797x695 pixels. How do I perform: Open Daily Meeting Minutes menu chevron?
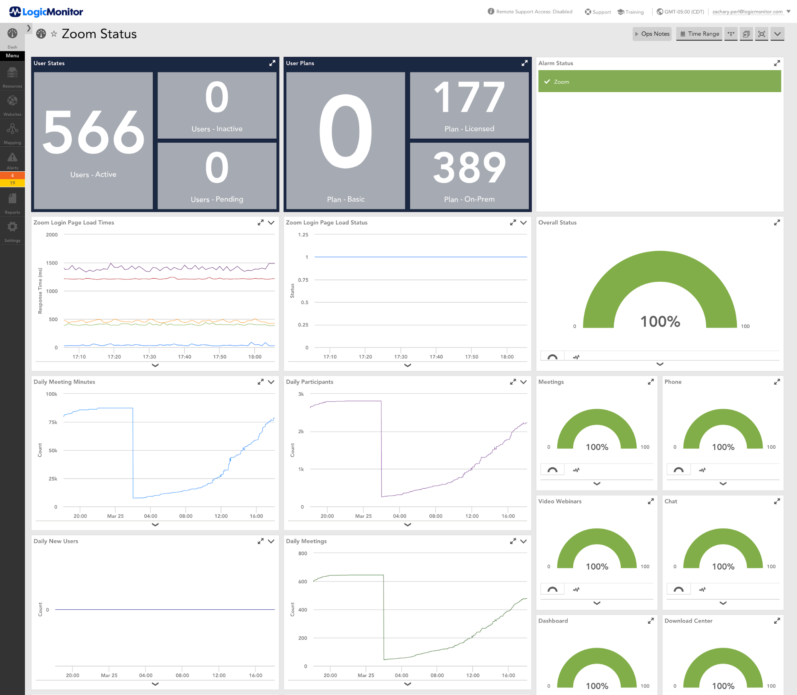pyautogui.click(x=271, y=382)
